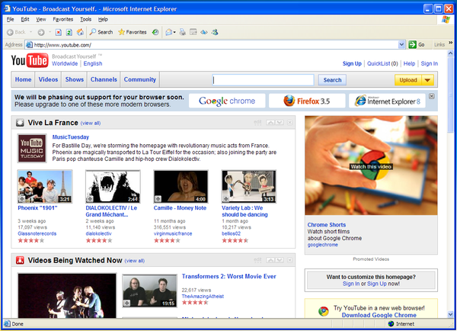This screenshot has height=331, width=457.
Task: Click the scroll down arrow on scrollbar
Action: 451,314
